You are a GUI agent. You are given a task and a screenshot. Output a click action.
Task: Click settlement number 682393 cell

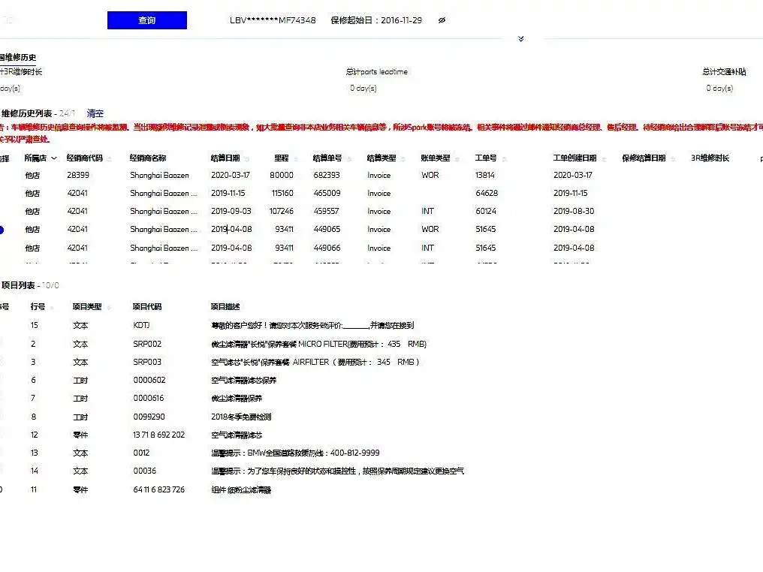click(x=327, y=175)
